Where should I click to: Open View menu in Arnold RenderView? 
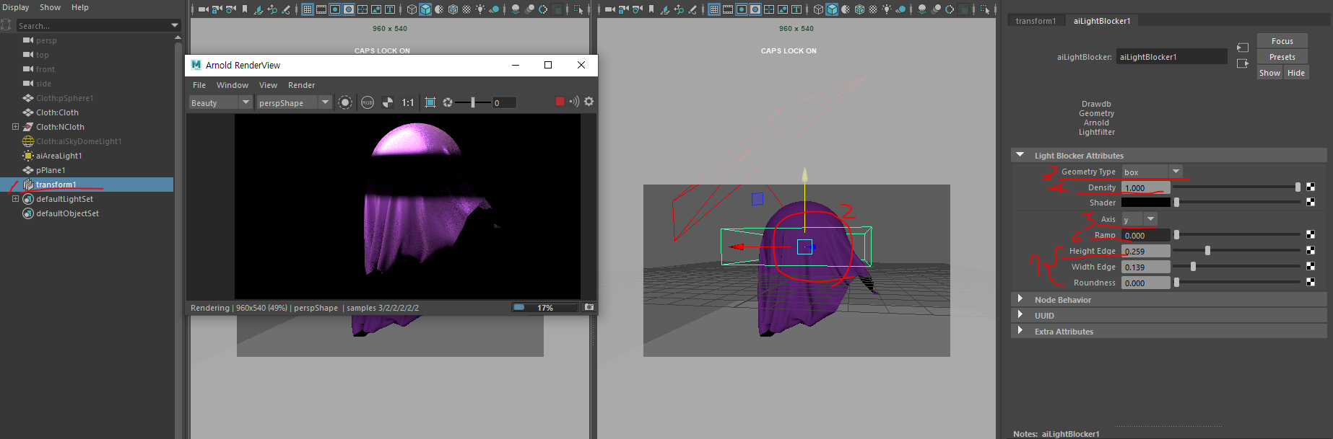tap(268, 85)
